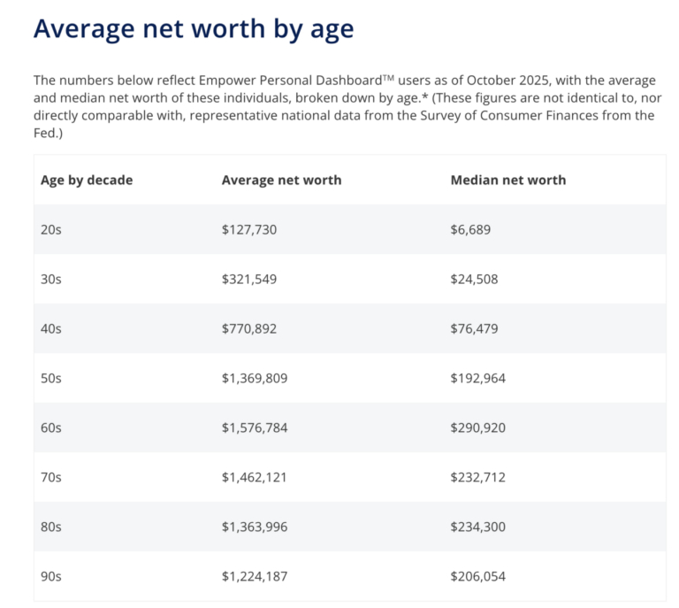The width and height of the screenshot is (679, 608).
Task: Select the 40s age row label
Action: [51, 328]
